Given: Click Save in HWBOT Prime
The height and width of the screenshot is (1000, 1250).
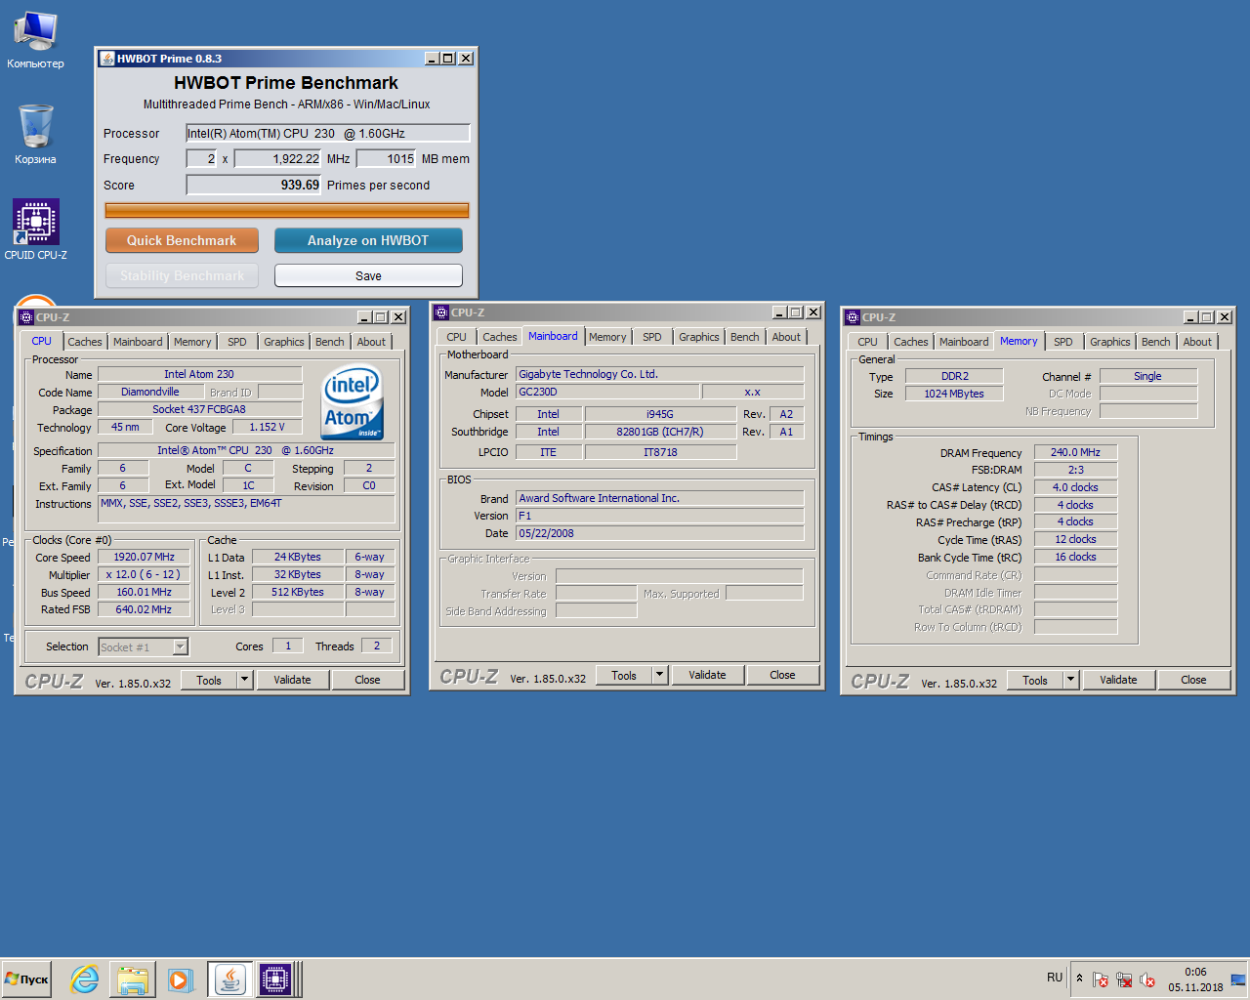Looking at the screenshot, I should coord(368,275).
